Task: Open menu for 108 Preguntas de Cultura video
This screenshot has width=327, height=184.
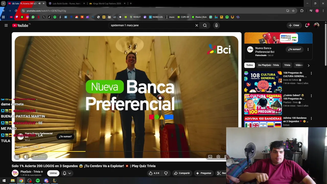Action: point(311,73)
